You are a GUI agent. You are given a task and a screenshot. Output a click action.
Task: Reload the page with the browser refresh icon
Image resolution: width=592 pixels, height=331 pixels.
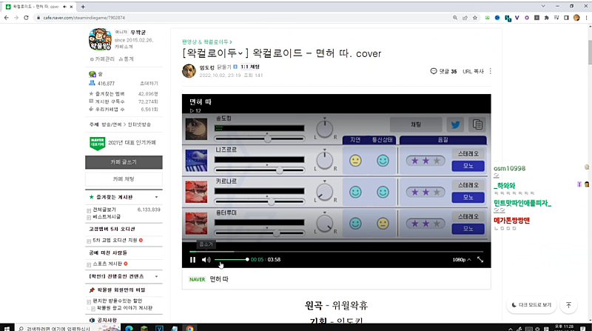26,18
